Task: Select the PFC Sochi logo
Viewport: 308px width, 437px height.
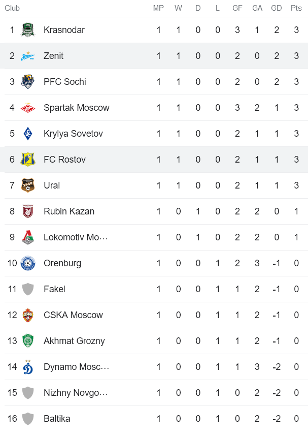Action: pos(27,81)
